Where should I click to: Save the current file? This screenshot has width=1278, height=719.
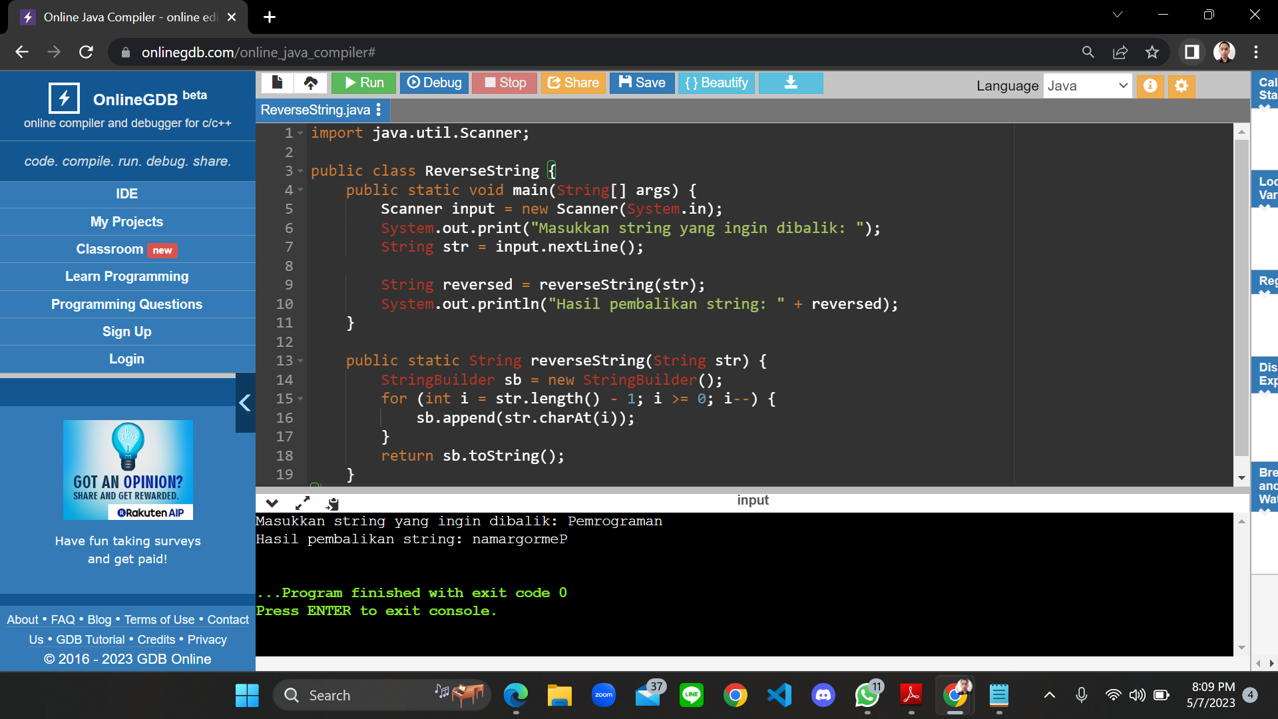[x=641, y=83]
